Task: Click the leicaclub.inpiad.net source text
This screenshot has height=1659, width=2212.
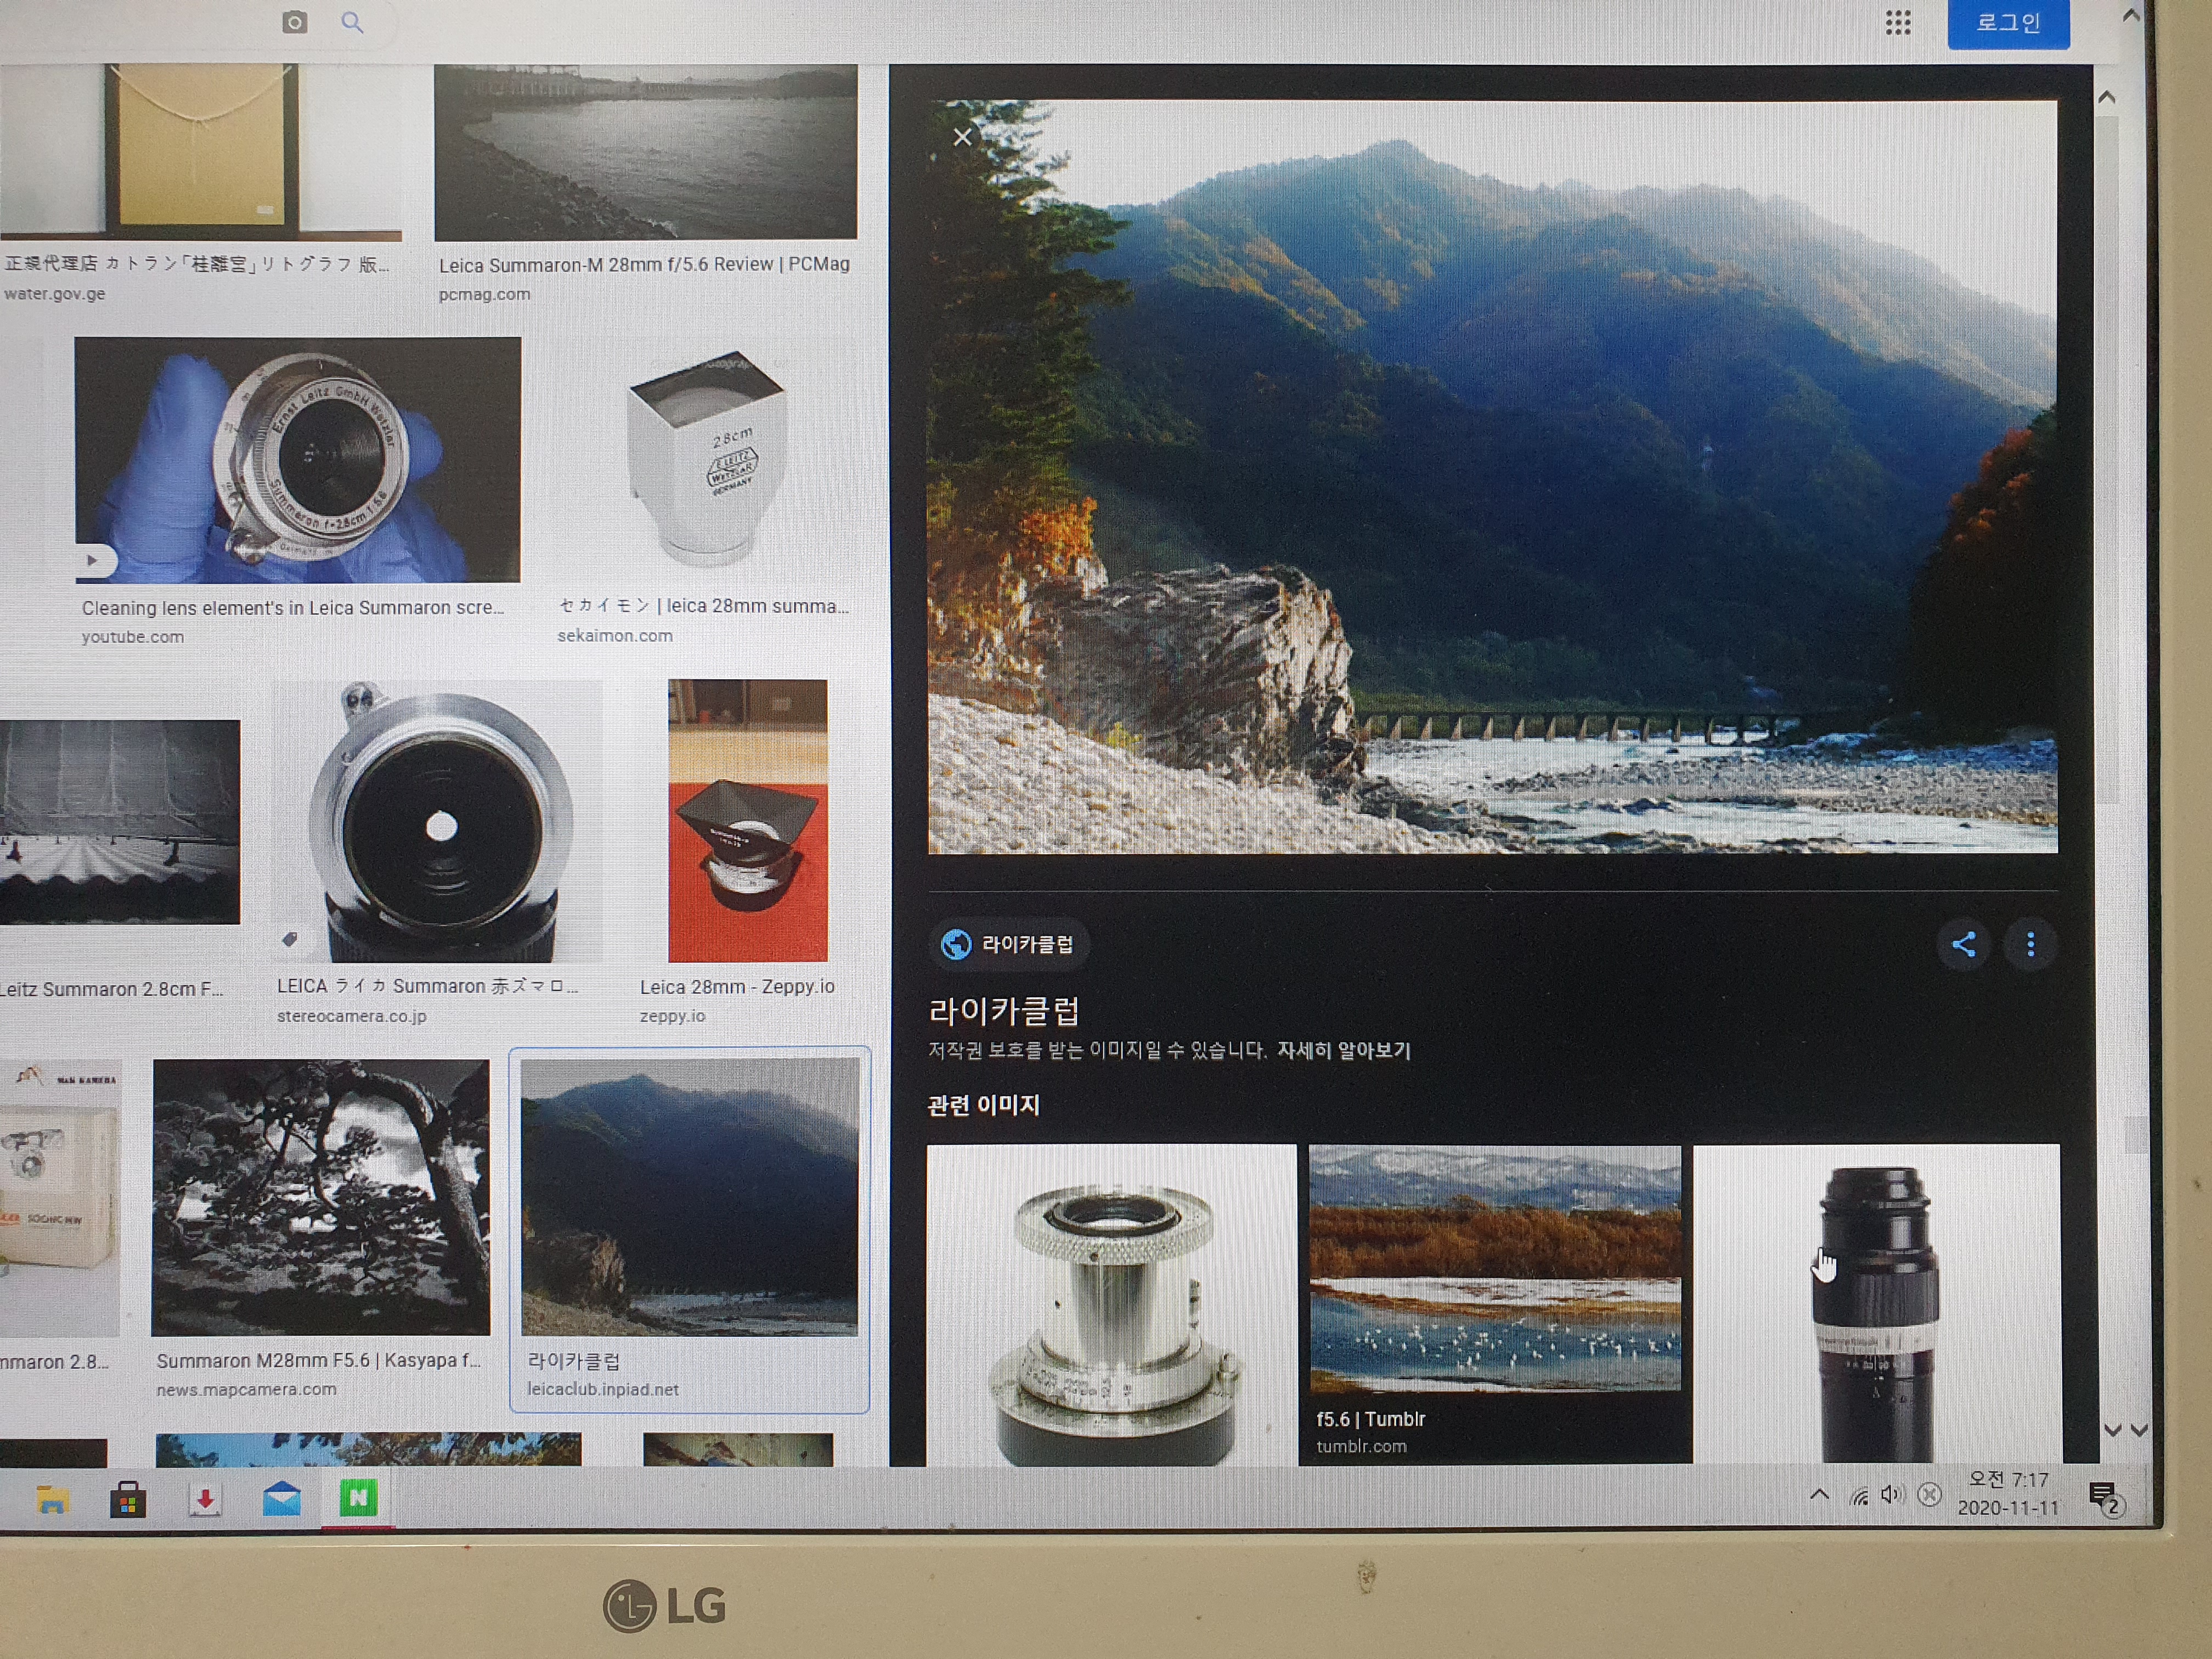Action: [603, 1390]
